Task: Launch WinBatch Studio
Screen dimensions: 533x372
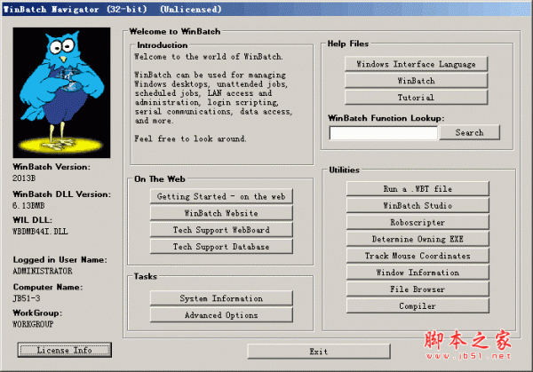Action: tap(418, 206)
